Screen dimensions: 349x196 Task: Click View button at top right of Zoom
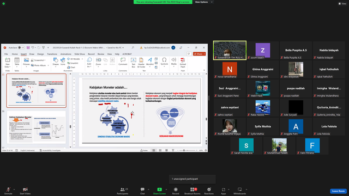point(342,4)
